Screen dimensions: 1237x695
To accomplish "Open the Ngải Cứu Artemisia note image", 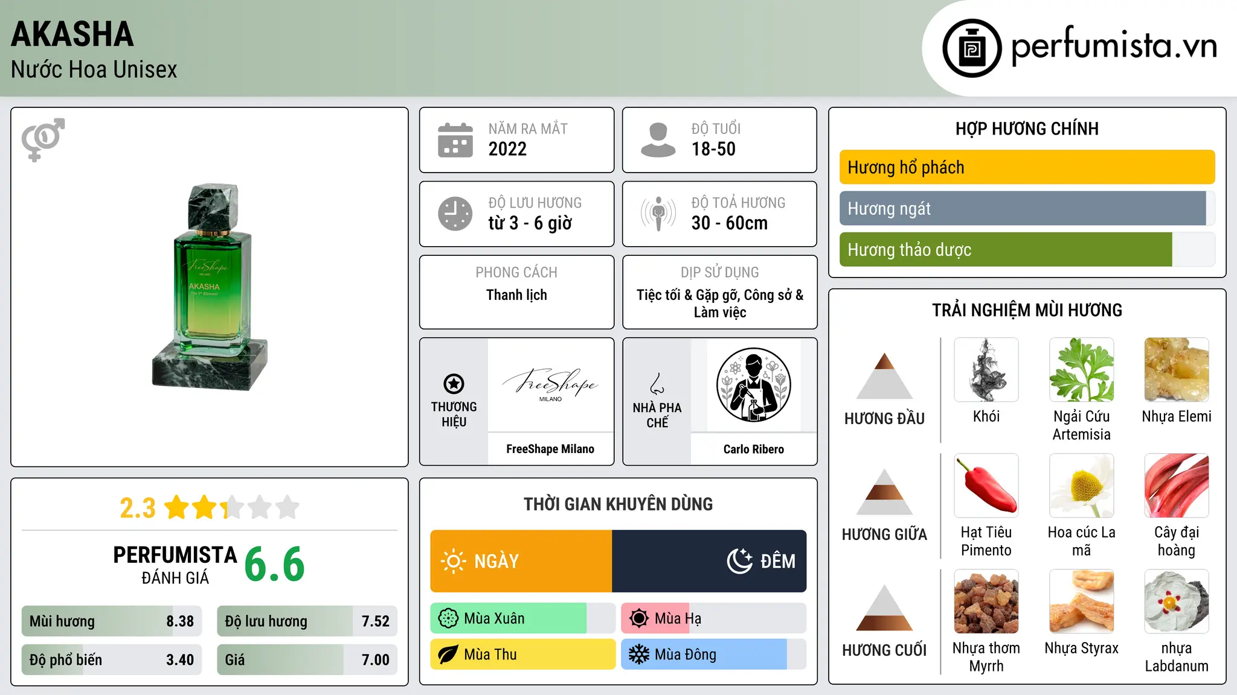I will pos(1082,370).
